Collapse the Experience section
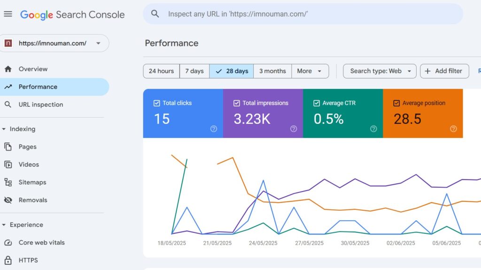Viewport: 481px width, 270px height. [4, 225]
